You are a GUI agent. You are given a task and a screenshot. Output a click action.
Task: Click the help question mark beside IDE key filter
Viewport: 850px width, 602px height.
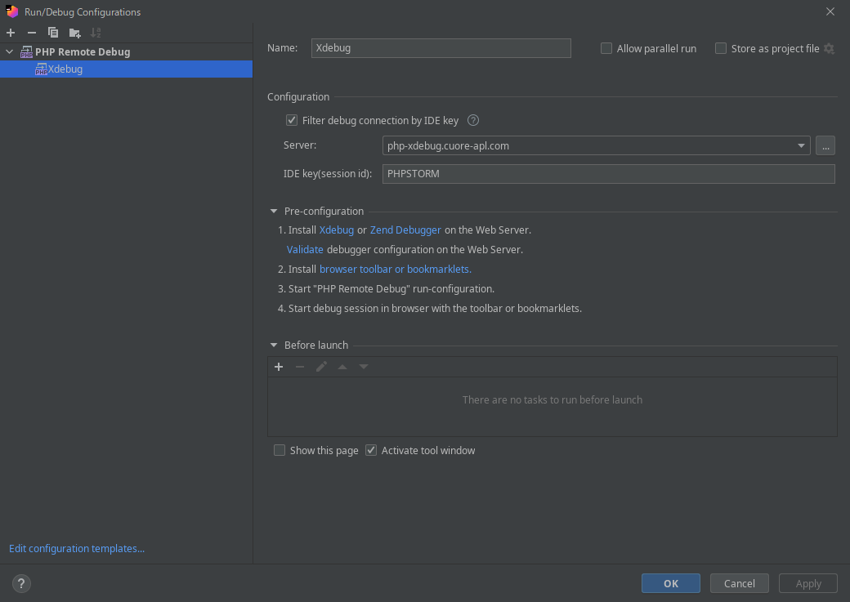472,120
